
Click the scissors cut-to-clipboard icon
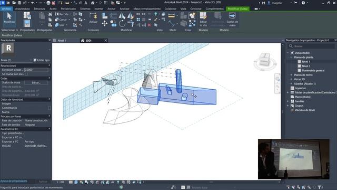coord(50,14)
